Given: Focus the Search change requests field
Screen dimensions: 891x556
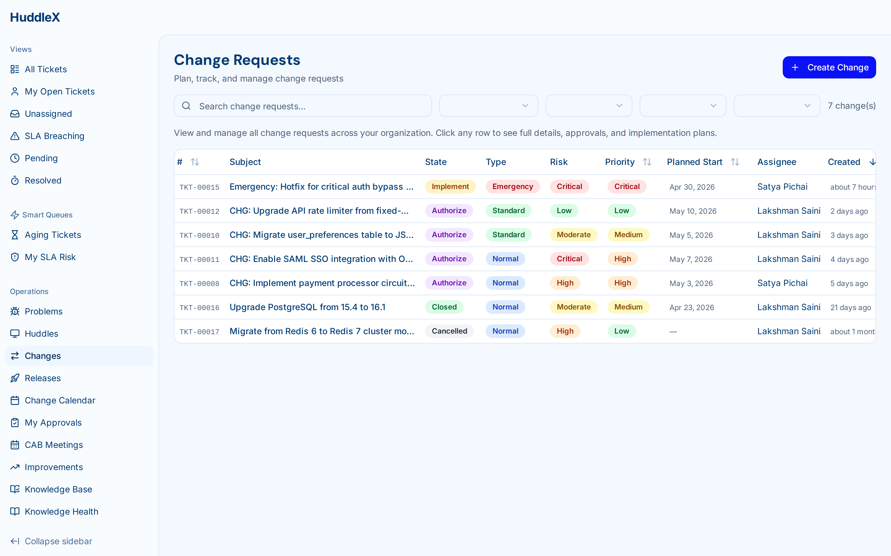Looking at the screenshot, I should [x=303, y=106].
